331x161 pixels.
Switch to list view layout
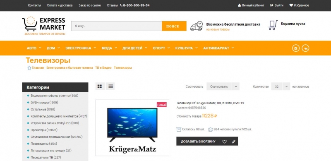coord(110,86)
